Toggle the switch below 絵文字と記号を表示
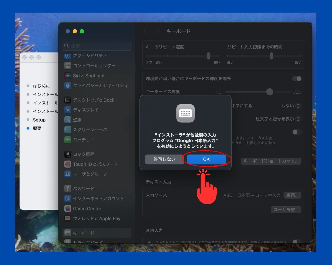The image size is (332, 265). [297, 132]
